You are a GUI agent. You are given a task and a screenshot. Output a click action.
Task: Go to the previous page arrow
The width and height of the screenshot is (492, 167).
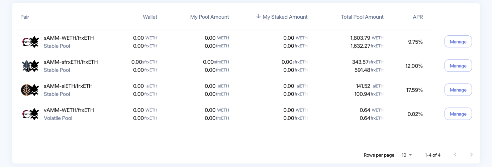(455, 155)
